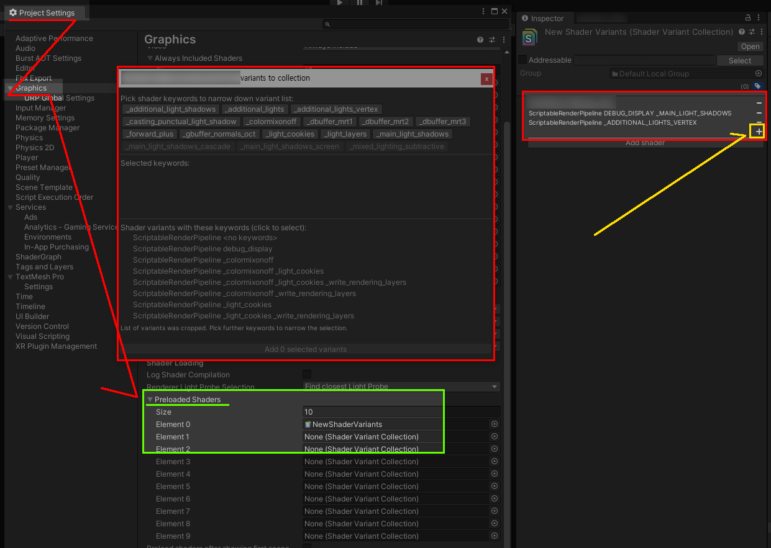Toggle the Inspector lock icon
The height and width of the screenshot is (548, 771).
click(x=749, y=19)
